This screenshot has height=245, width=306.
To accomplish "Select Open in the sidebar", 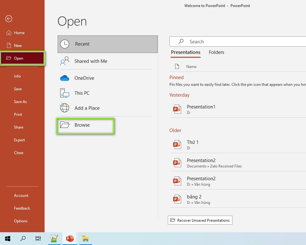I will click(x=22, y=58).
